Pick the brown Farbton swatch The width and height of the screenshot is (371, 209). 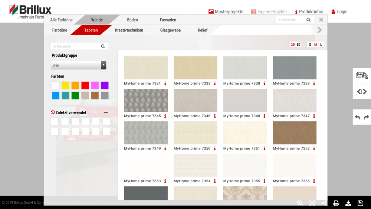[95, 95]
